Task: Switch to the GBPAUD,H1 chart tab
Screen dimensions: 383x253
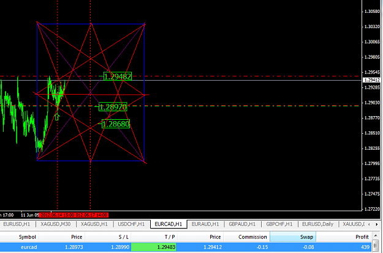Action: [242, 224]
